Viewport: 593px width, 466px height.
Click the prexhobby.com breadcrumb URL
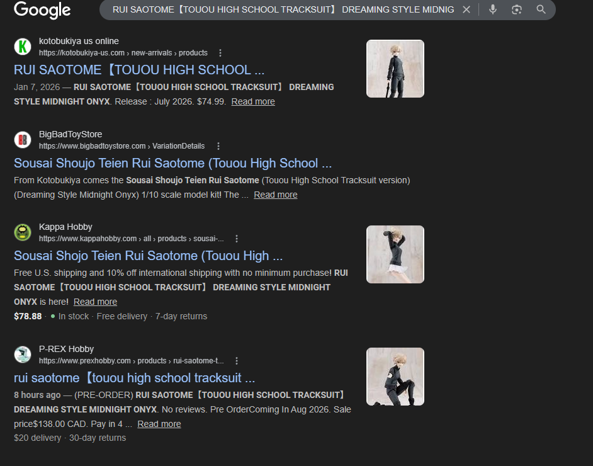click(x=131, y=361)
